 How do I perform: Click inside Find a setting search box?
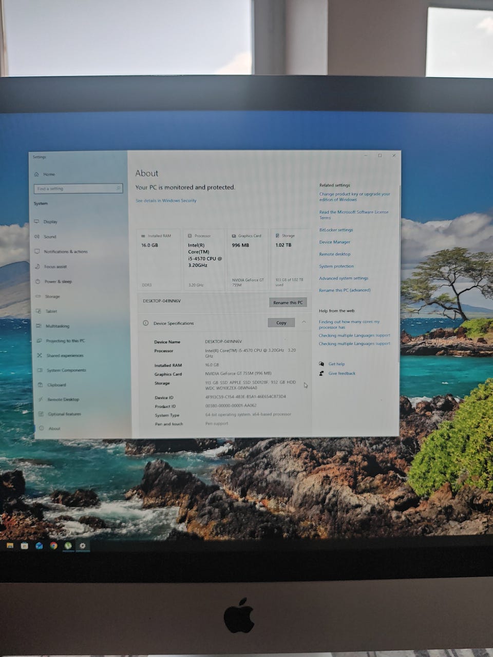[79, 188]
